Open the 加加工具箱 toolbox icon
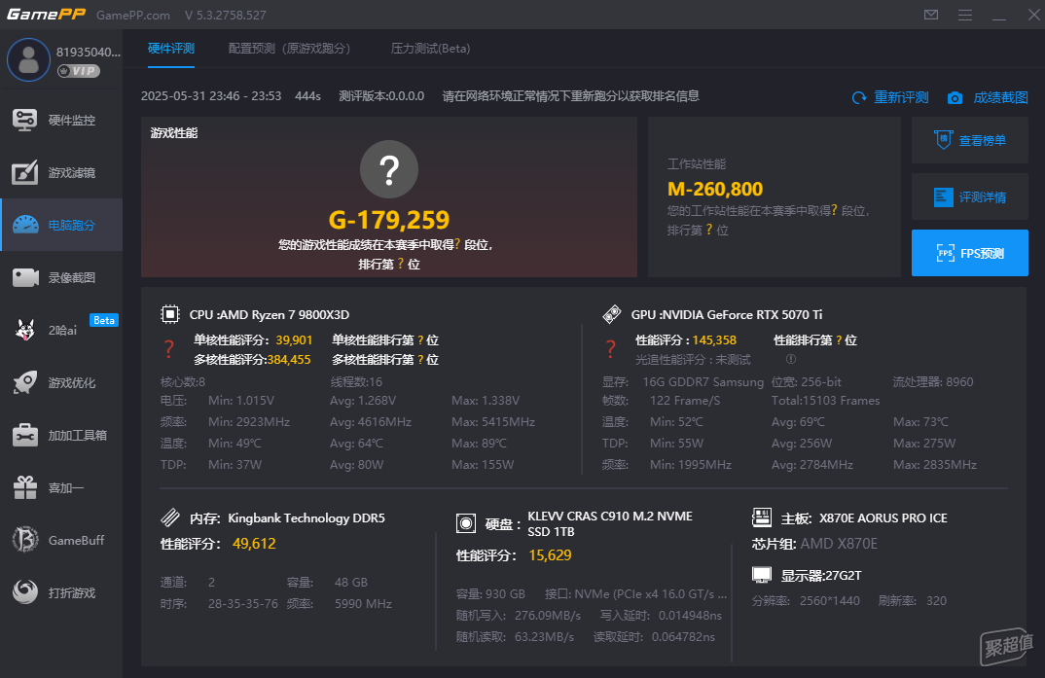The image size is (1045, 678). (x=25, y=435)
